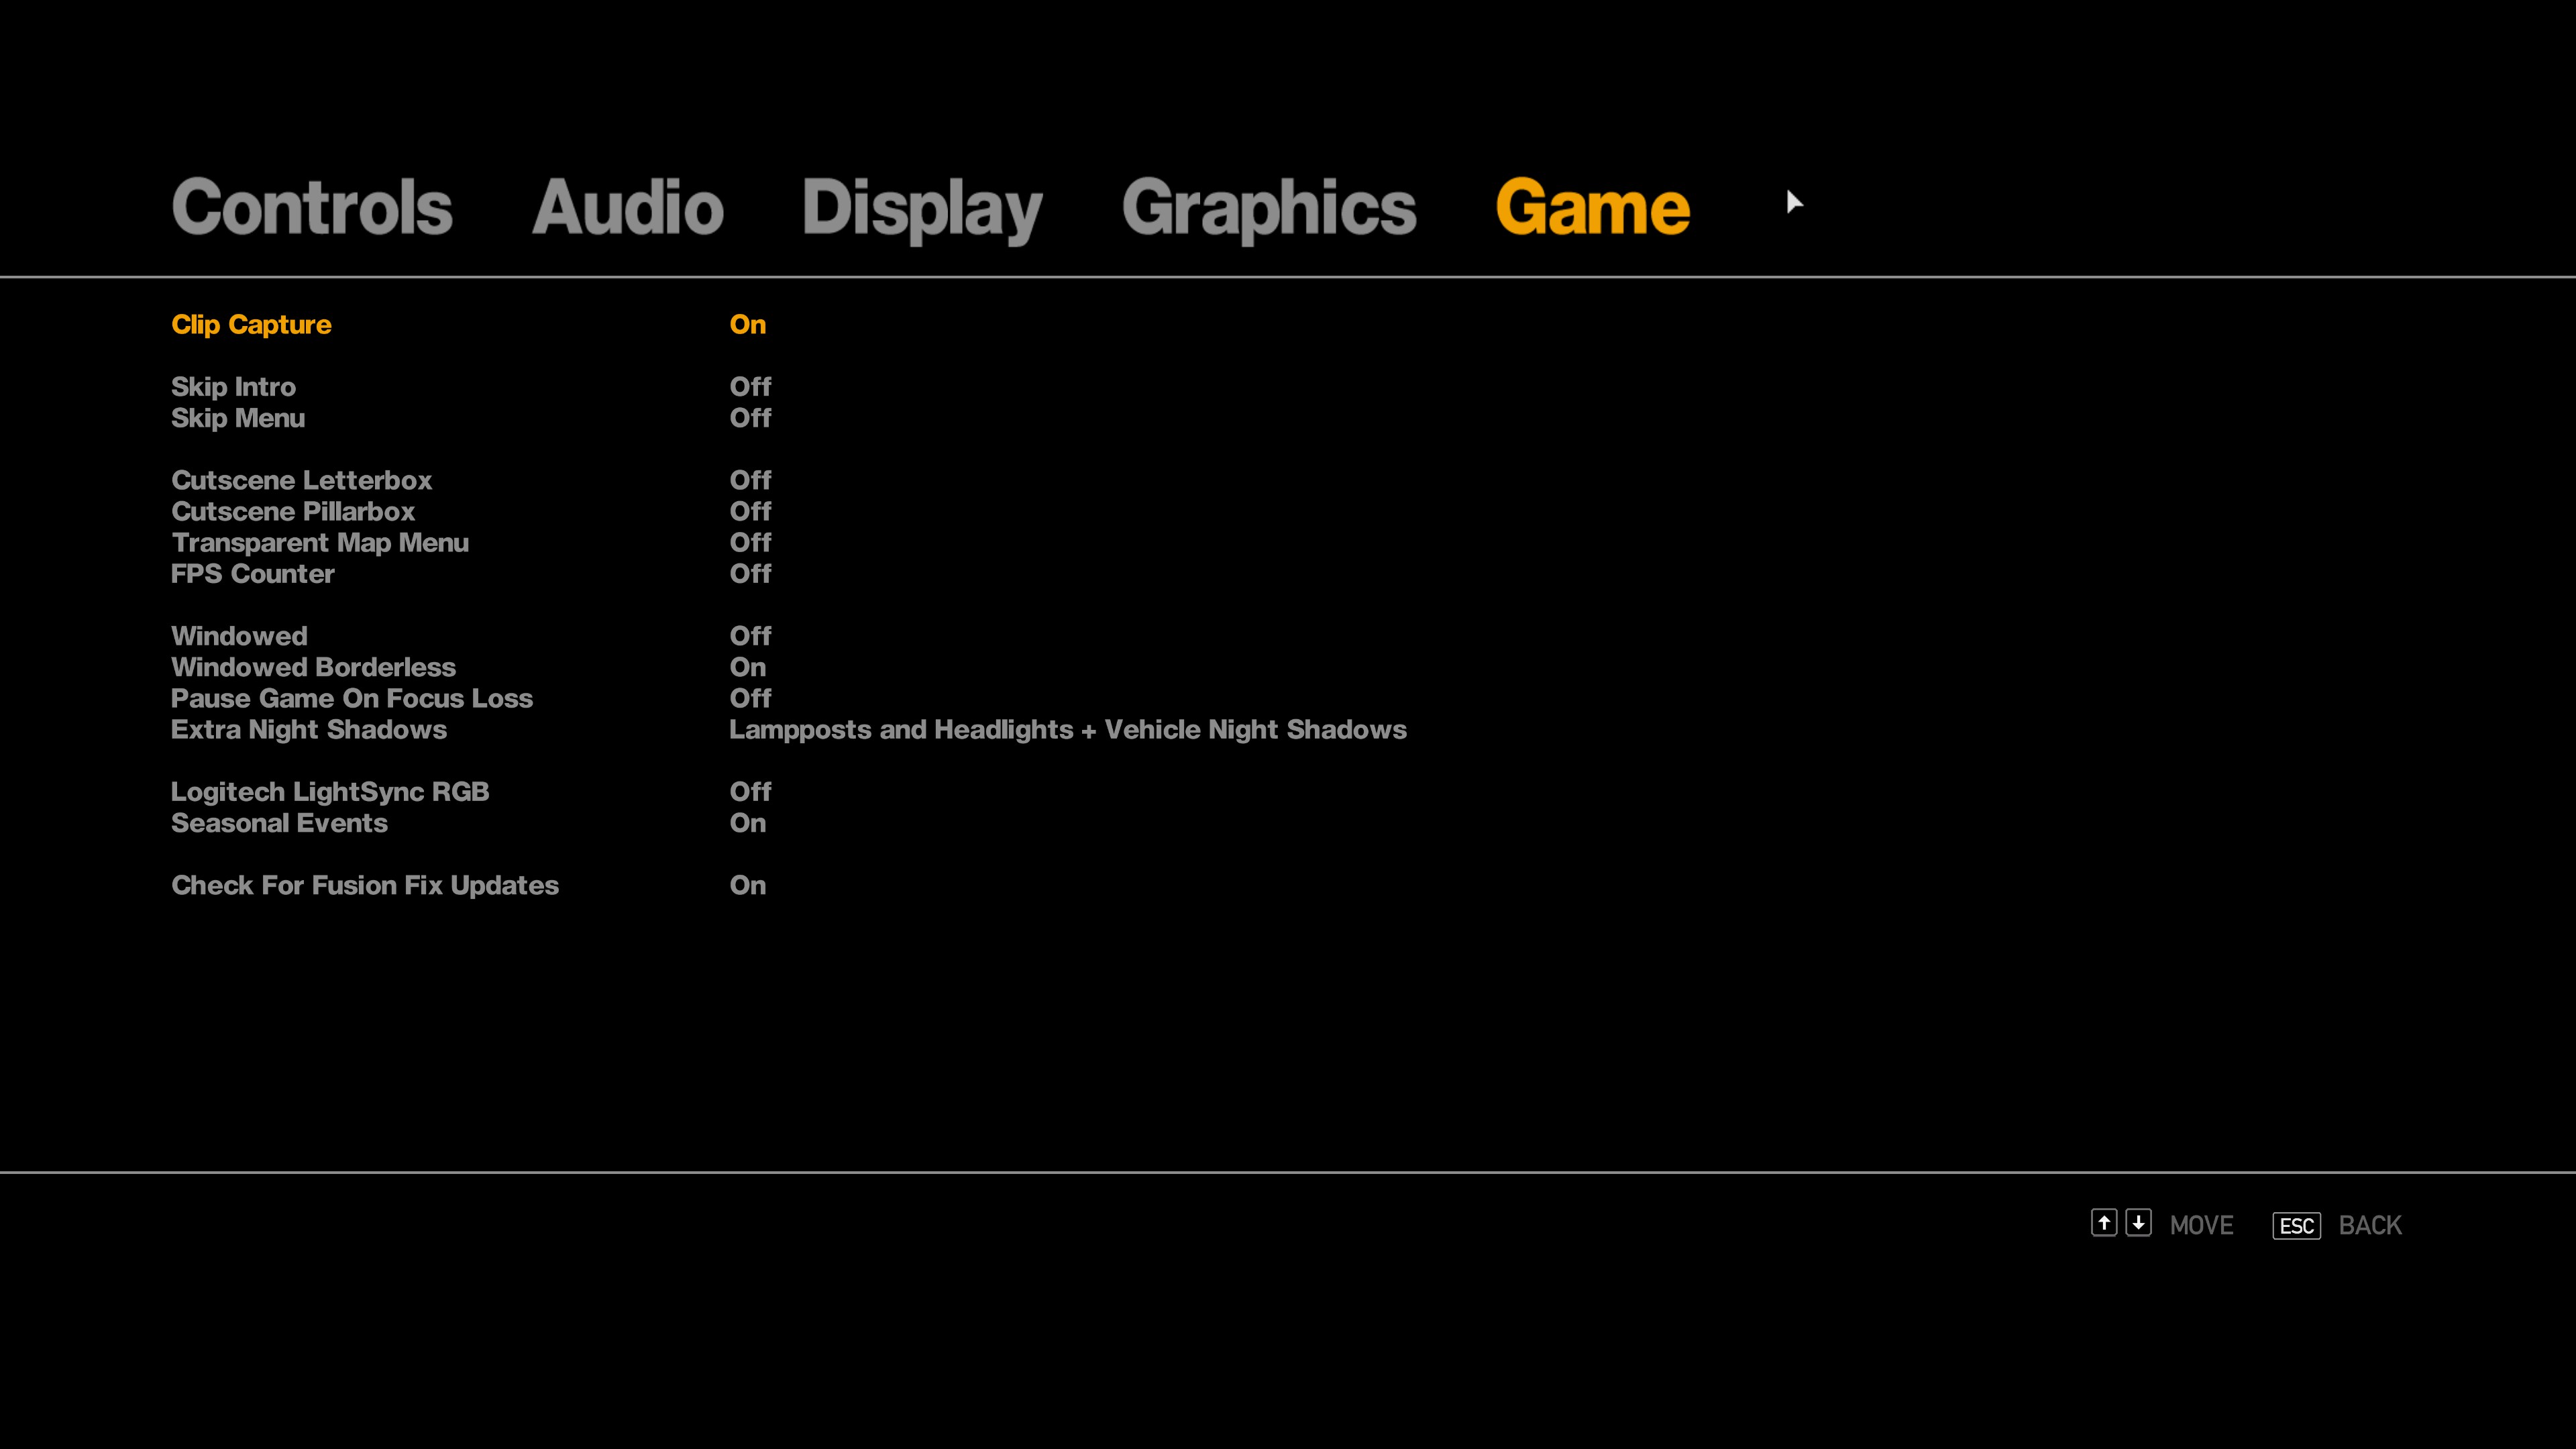The width and height of the screenshot is (2576, 1449).
Task: Toggle Skip Intro Off value
Action: (x=750, y=386)
